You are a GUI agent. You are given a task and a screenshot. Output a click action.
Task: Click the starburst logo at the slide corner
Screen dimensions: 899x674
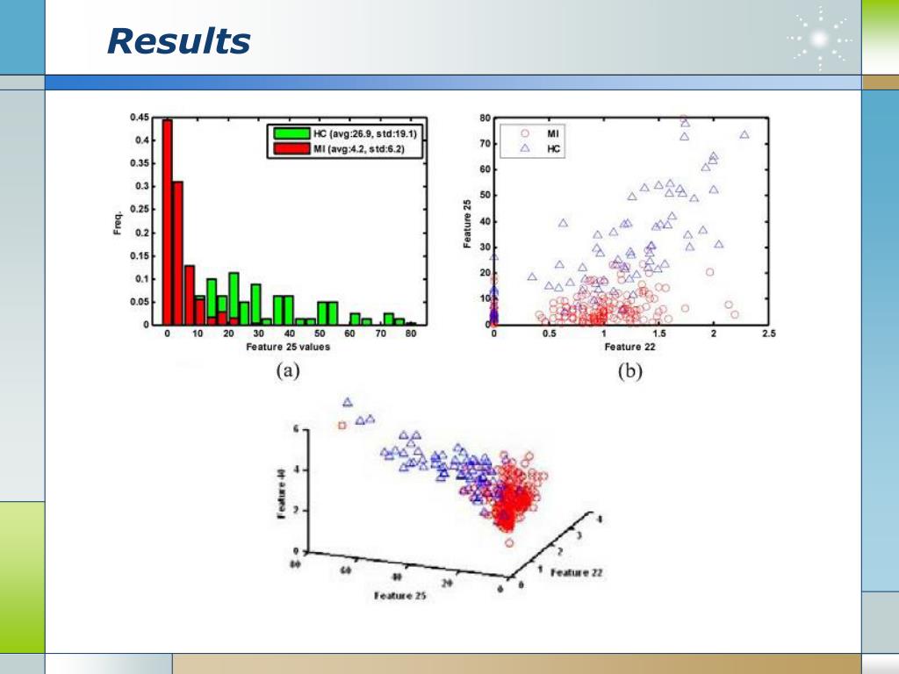820,39
